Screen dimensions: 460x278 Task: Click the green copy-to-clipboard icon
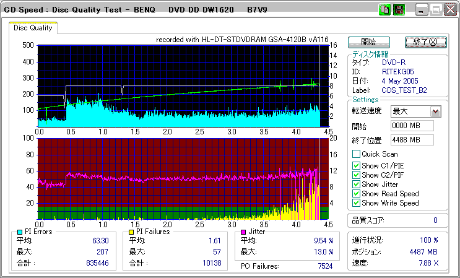[x=384, y=10]
